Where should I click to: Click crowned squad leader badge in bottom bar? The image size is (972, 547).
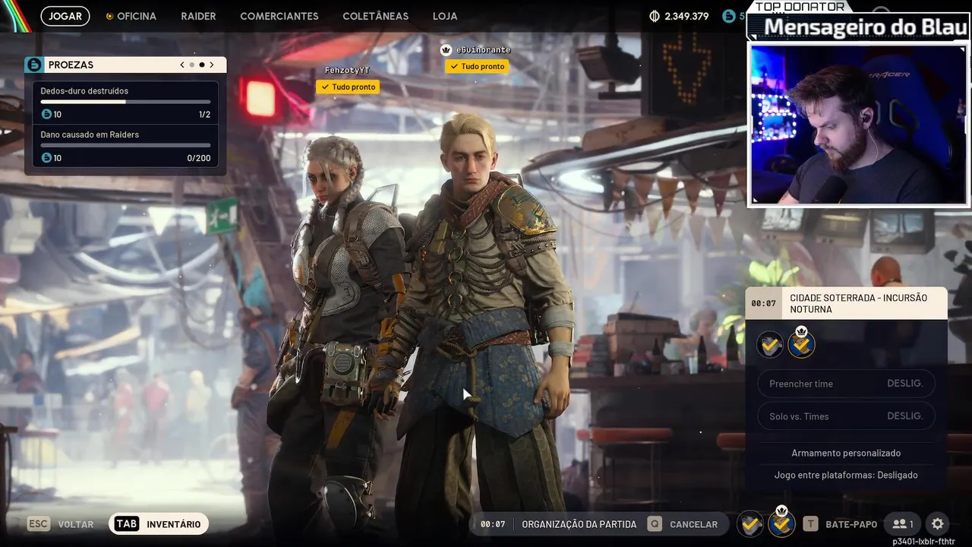[781, 522]
